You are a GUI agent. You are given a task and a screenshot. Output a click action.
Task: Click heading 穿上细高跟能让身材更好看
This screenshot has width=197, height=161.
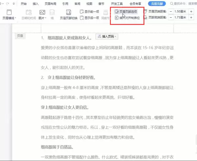[72, 78]
